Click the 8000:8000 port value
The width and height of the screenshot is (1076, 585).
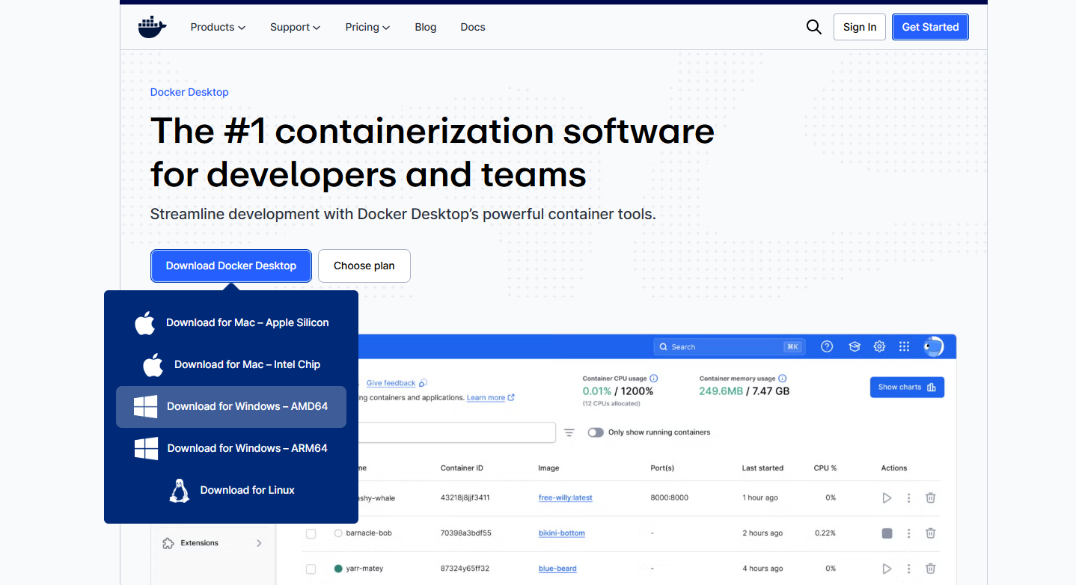click(670, 497)
